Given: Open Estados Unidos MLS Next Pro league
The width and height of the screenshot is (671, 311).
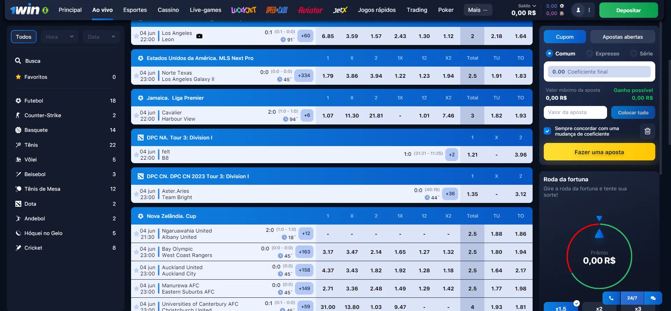Looking at the screenshot, I should click(200, 58).
